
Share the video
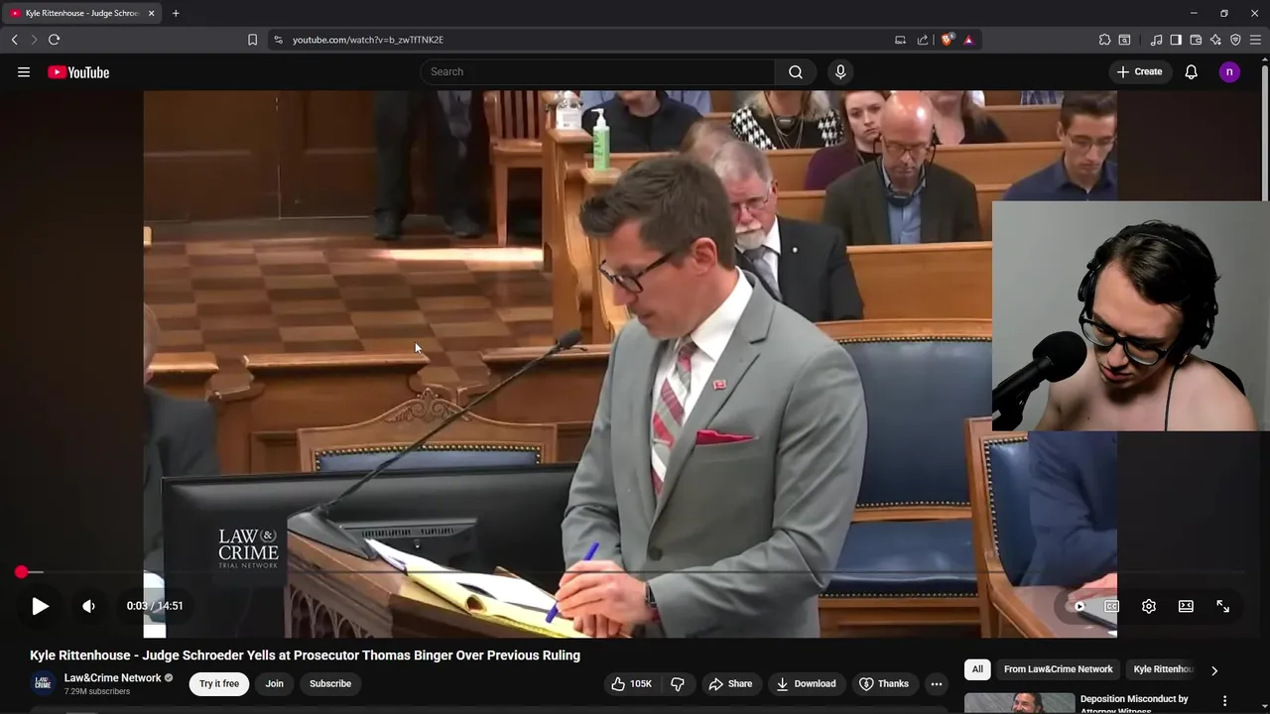click(x=729, y=683)
